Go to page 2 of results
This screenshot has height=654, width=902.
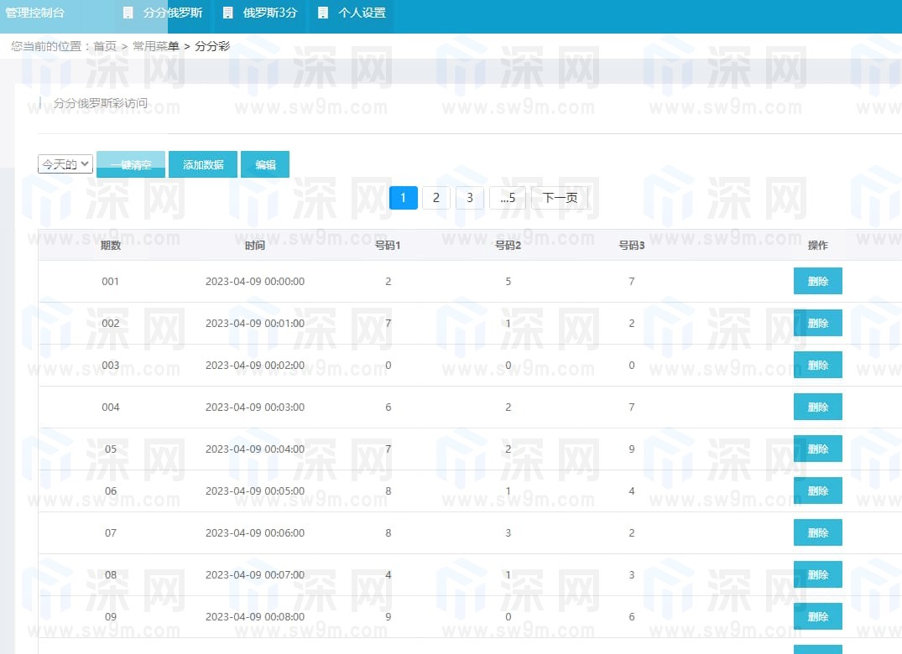(x=435, y=198)
